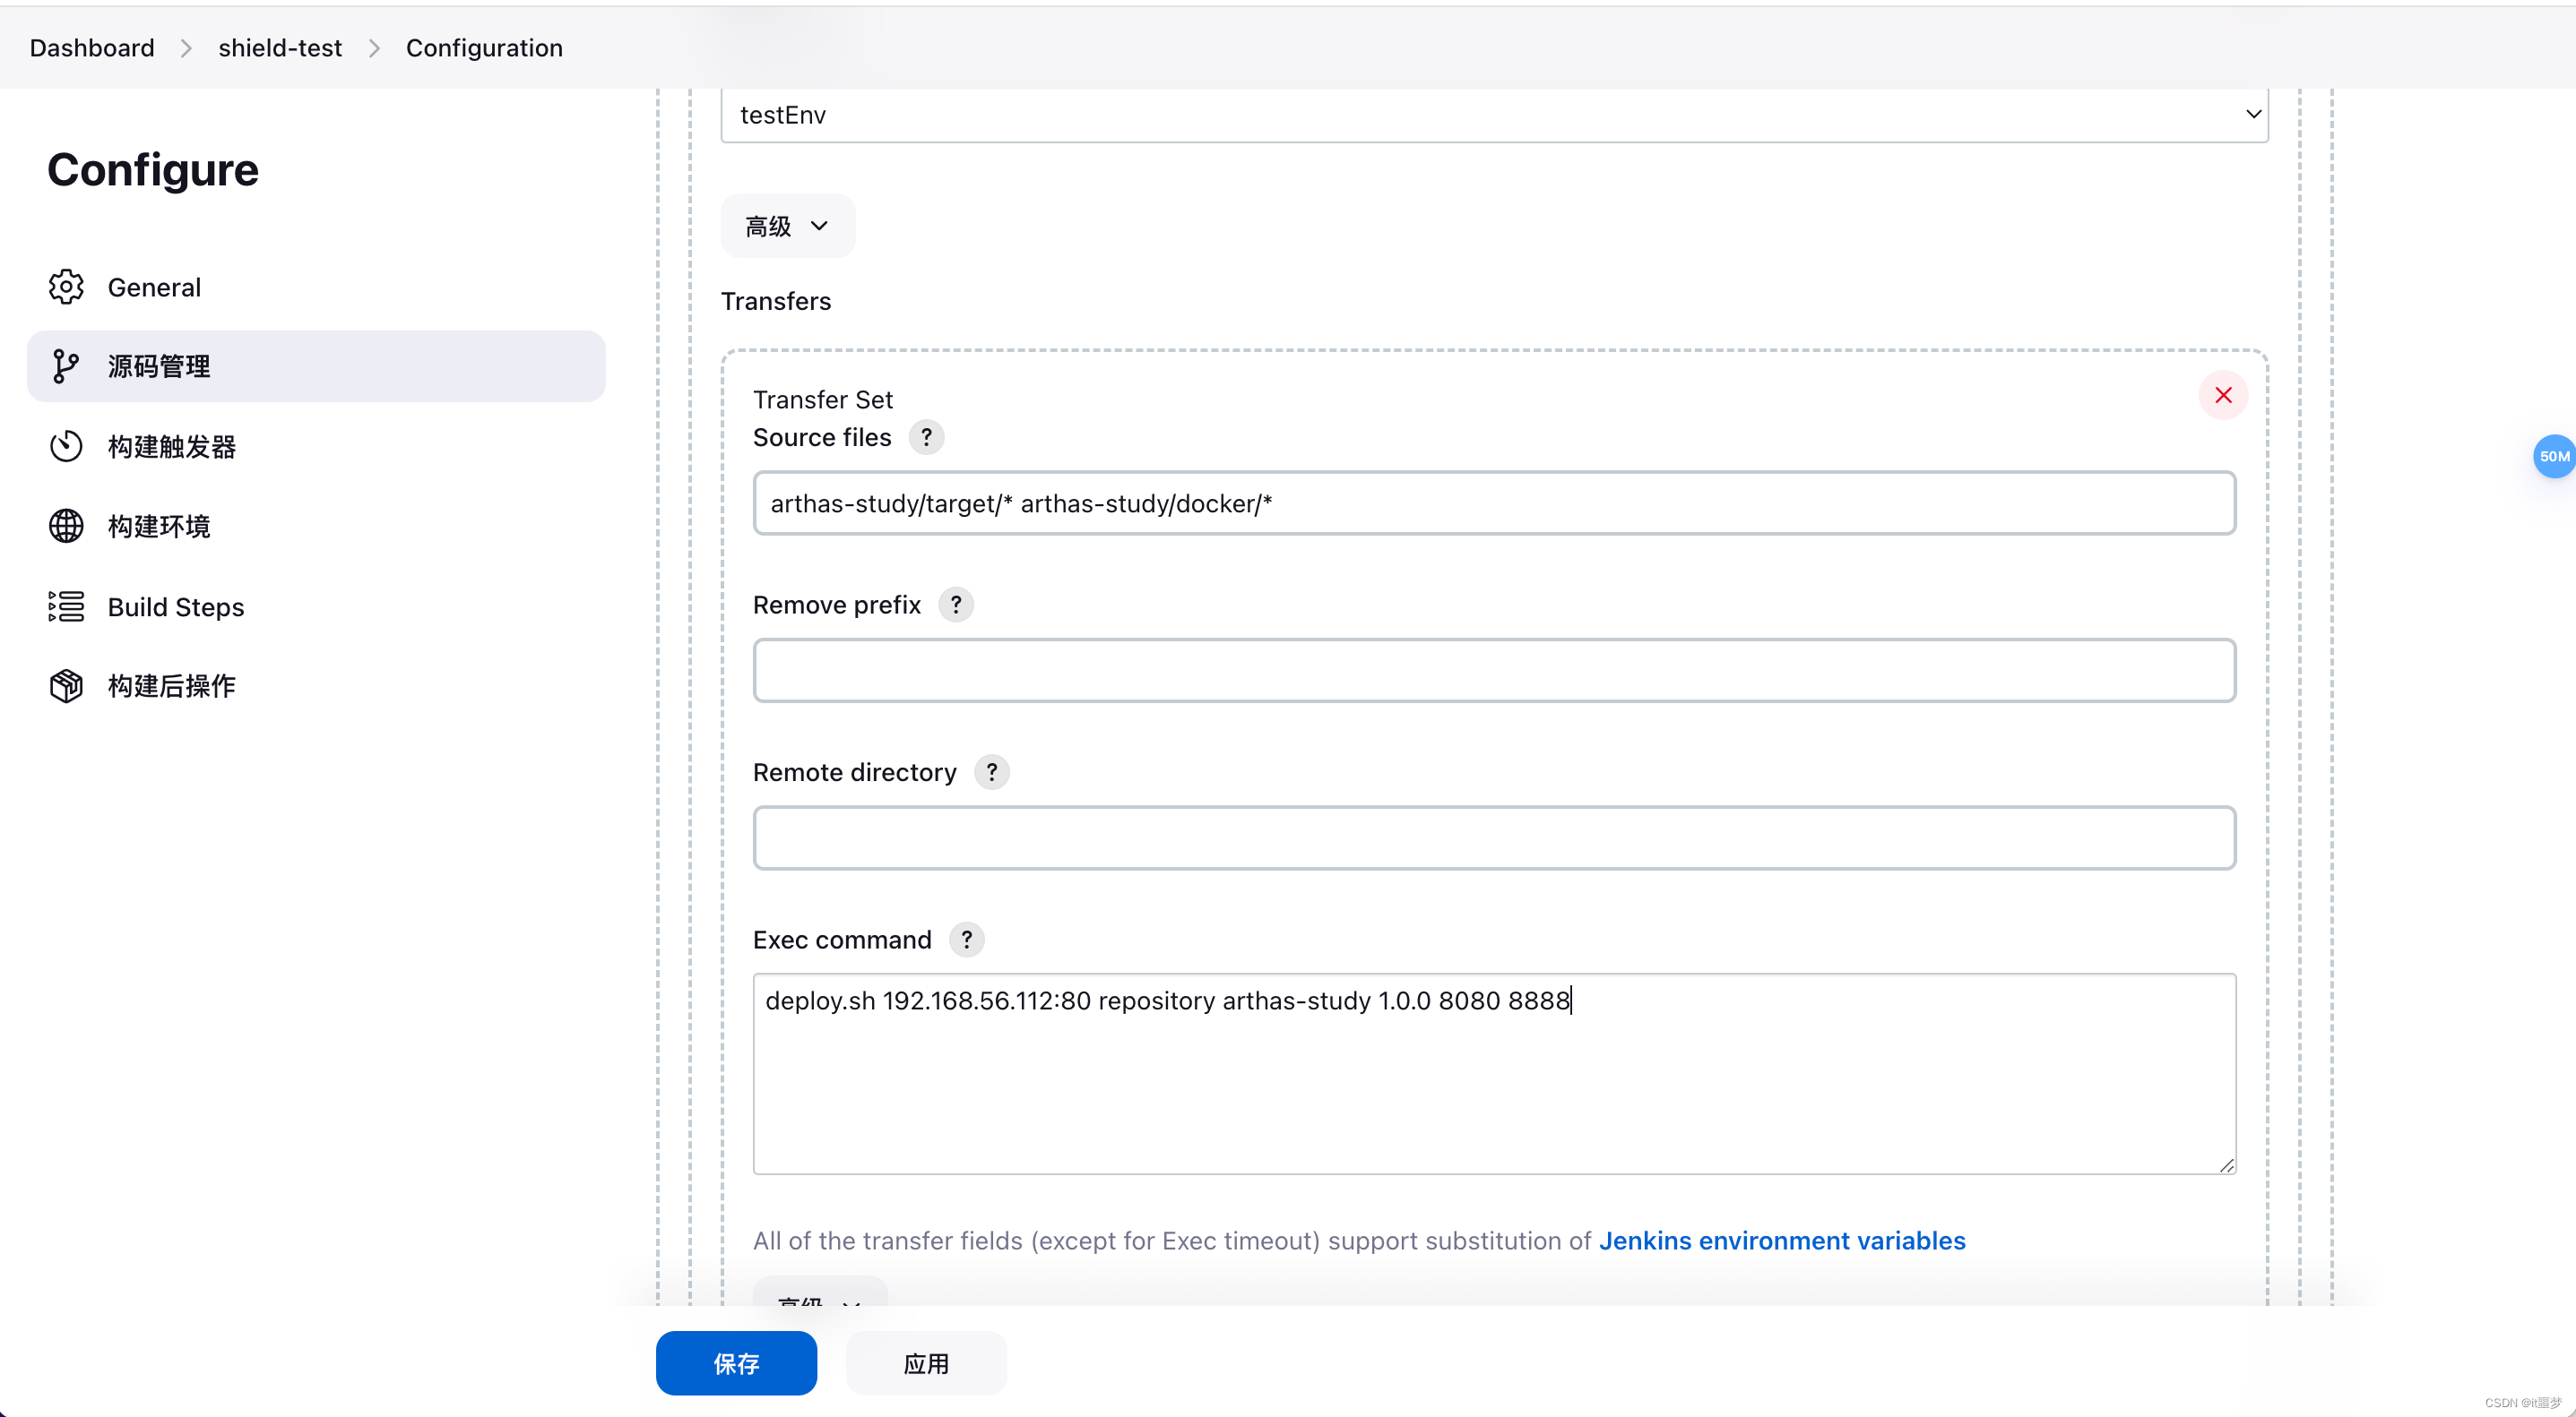2576x1417 pixels.
Task: Click the 构建环境 globe icon
Action: click(x=66, y=526)
